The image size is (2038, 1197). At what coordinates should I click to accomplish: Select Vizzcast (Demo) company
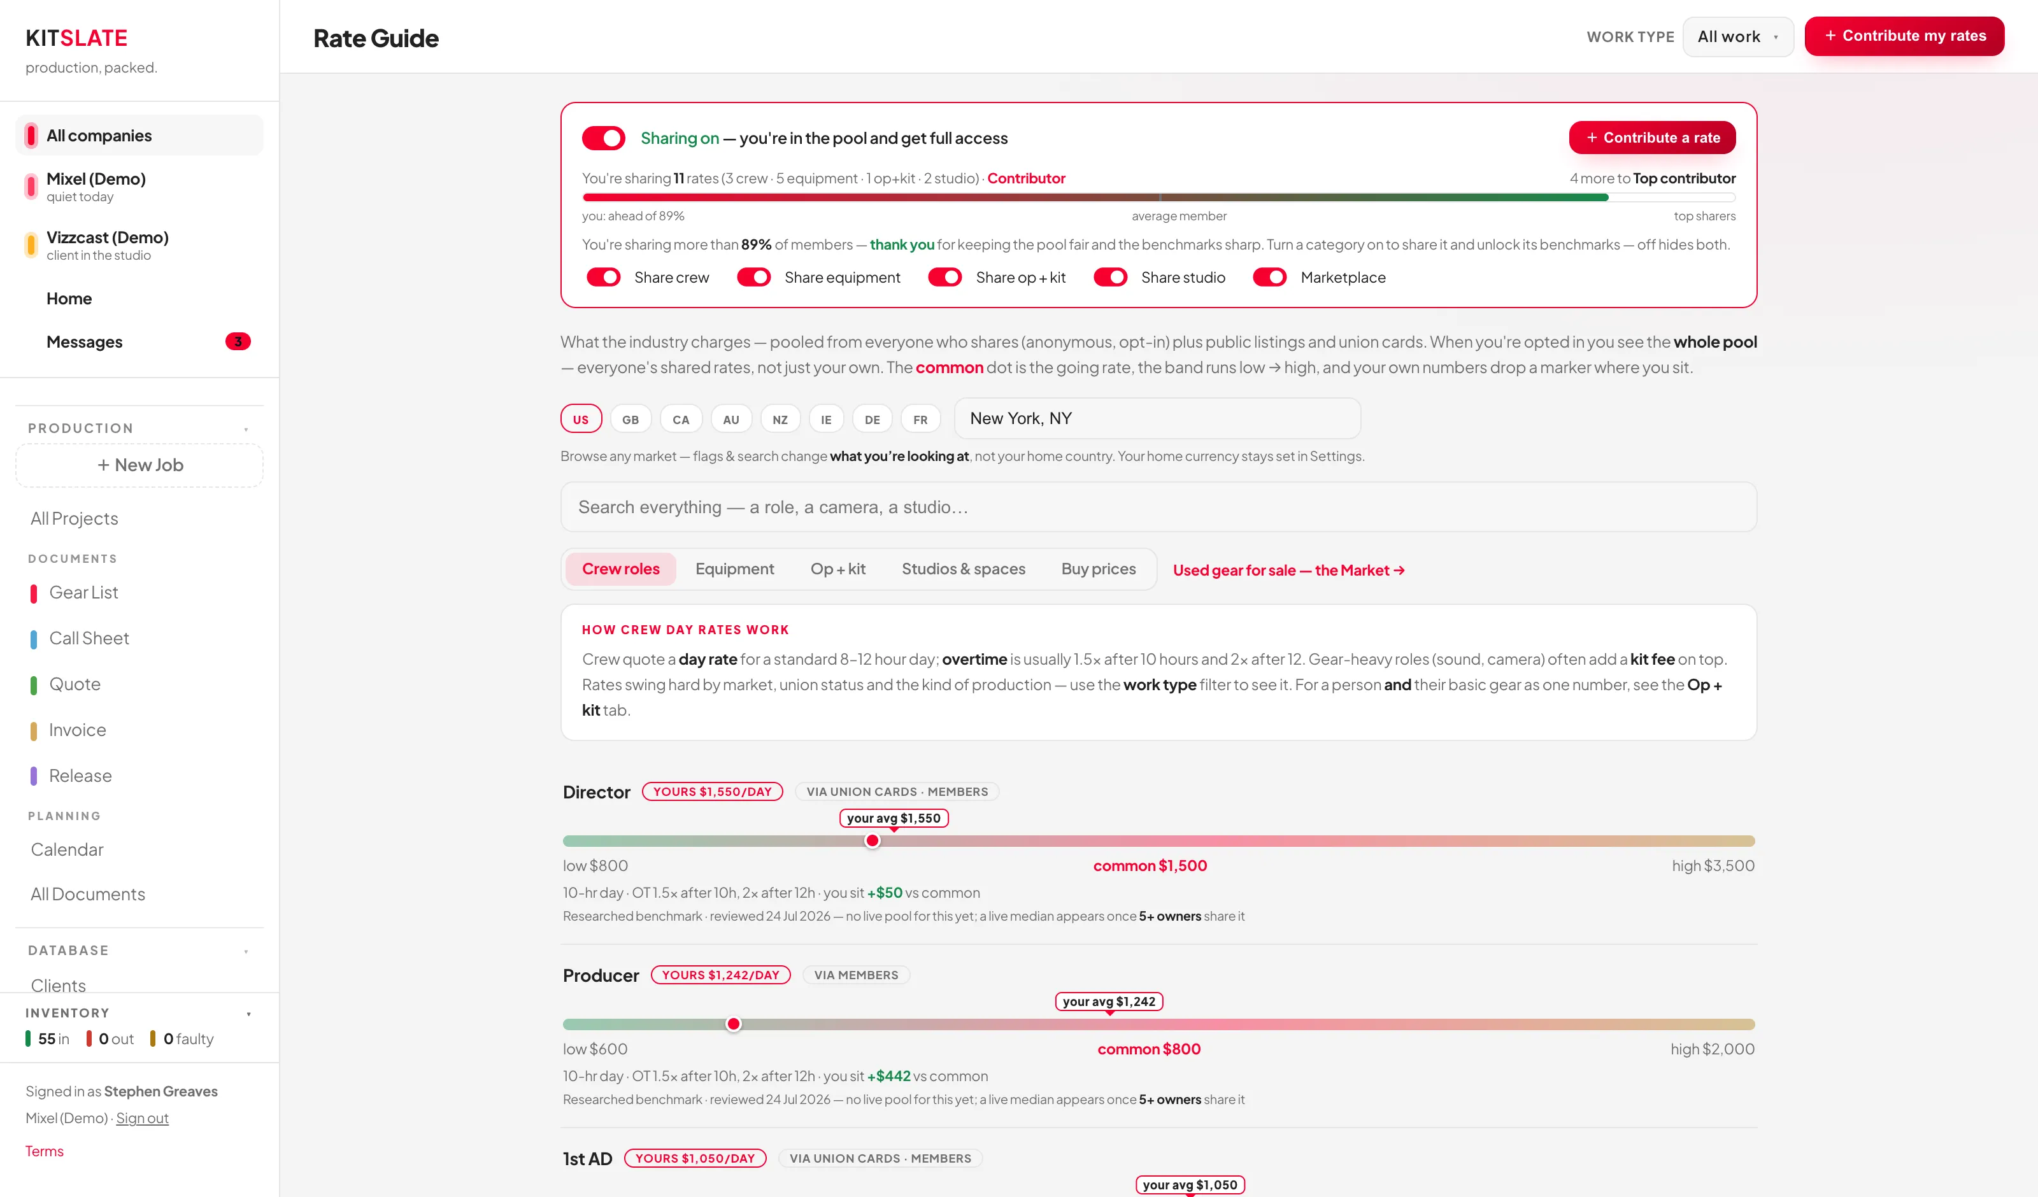click(x=139, y=245)
